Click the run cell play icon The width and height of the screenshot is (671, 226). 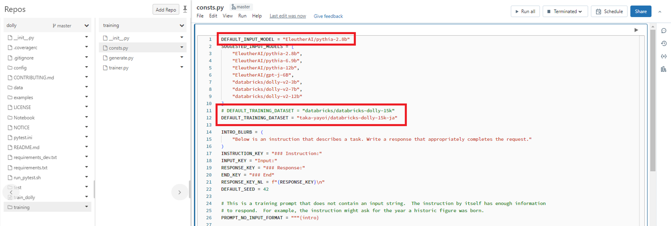[636, 30]
